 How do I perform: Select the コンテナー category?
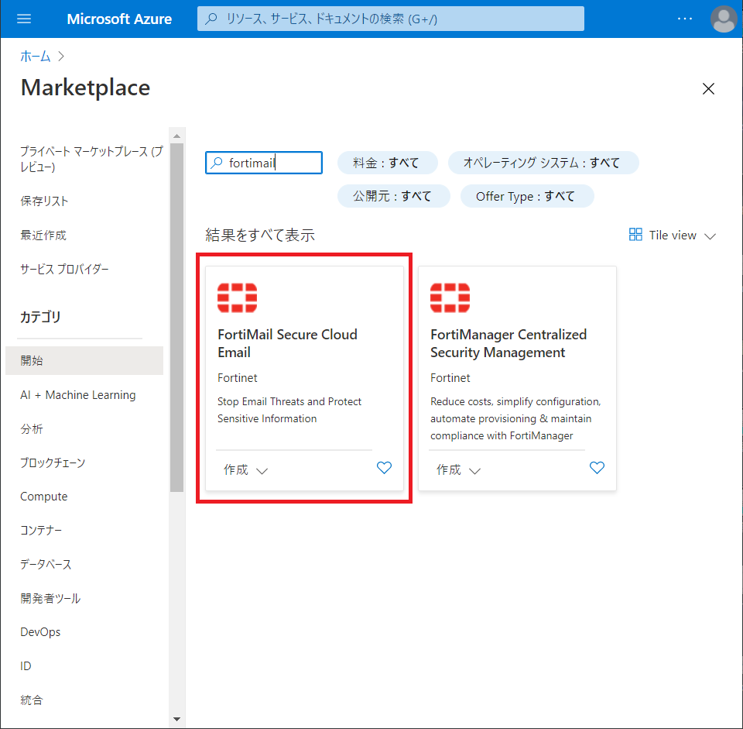coord(41,530)
